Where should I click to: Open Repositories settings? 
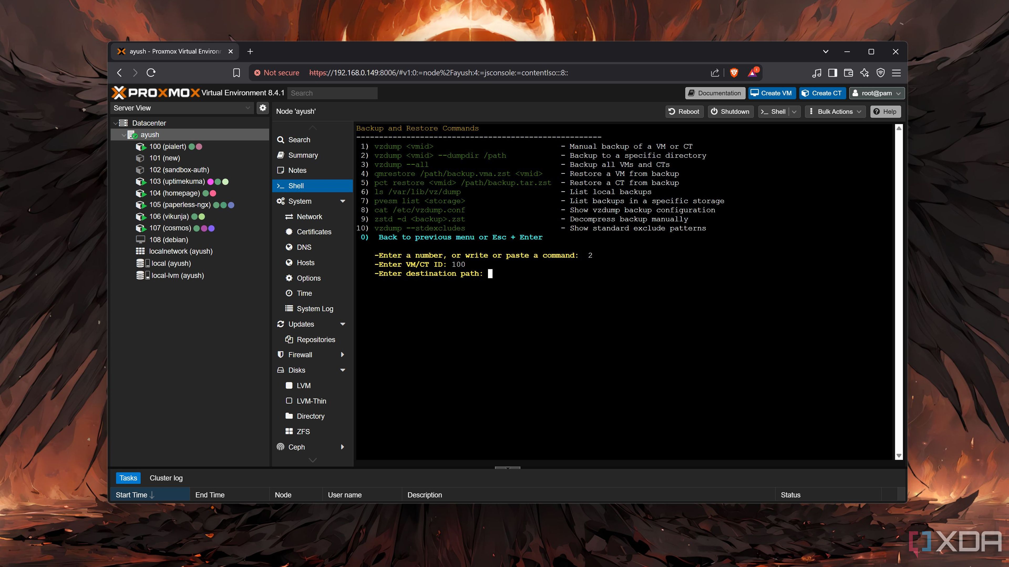tap(315, 340)
